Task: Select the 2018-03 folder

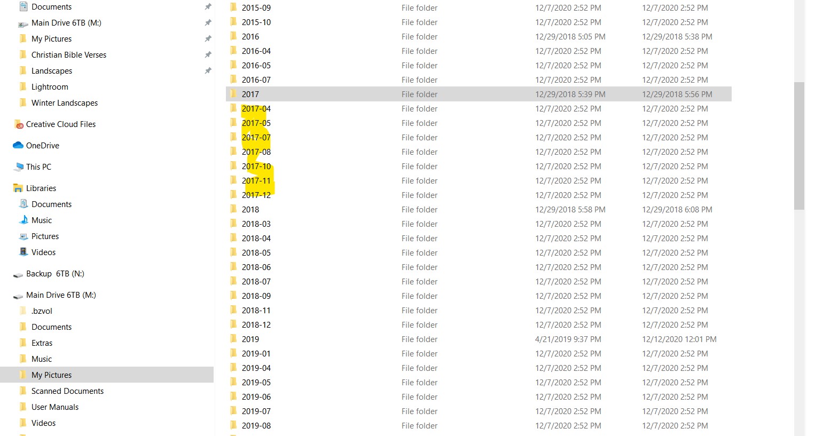Action: (256, 224)
